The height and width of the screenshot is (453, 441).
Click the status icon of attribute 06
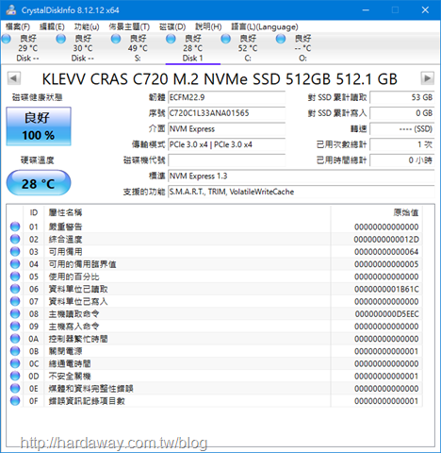point(15,289)
